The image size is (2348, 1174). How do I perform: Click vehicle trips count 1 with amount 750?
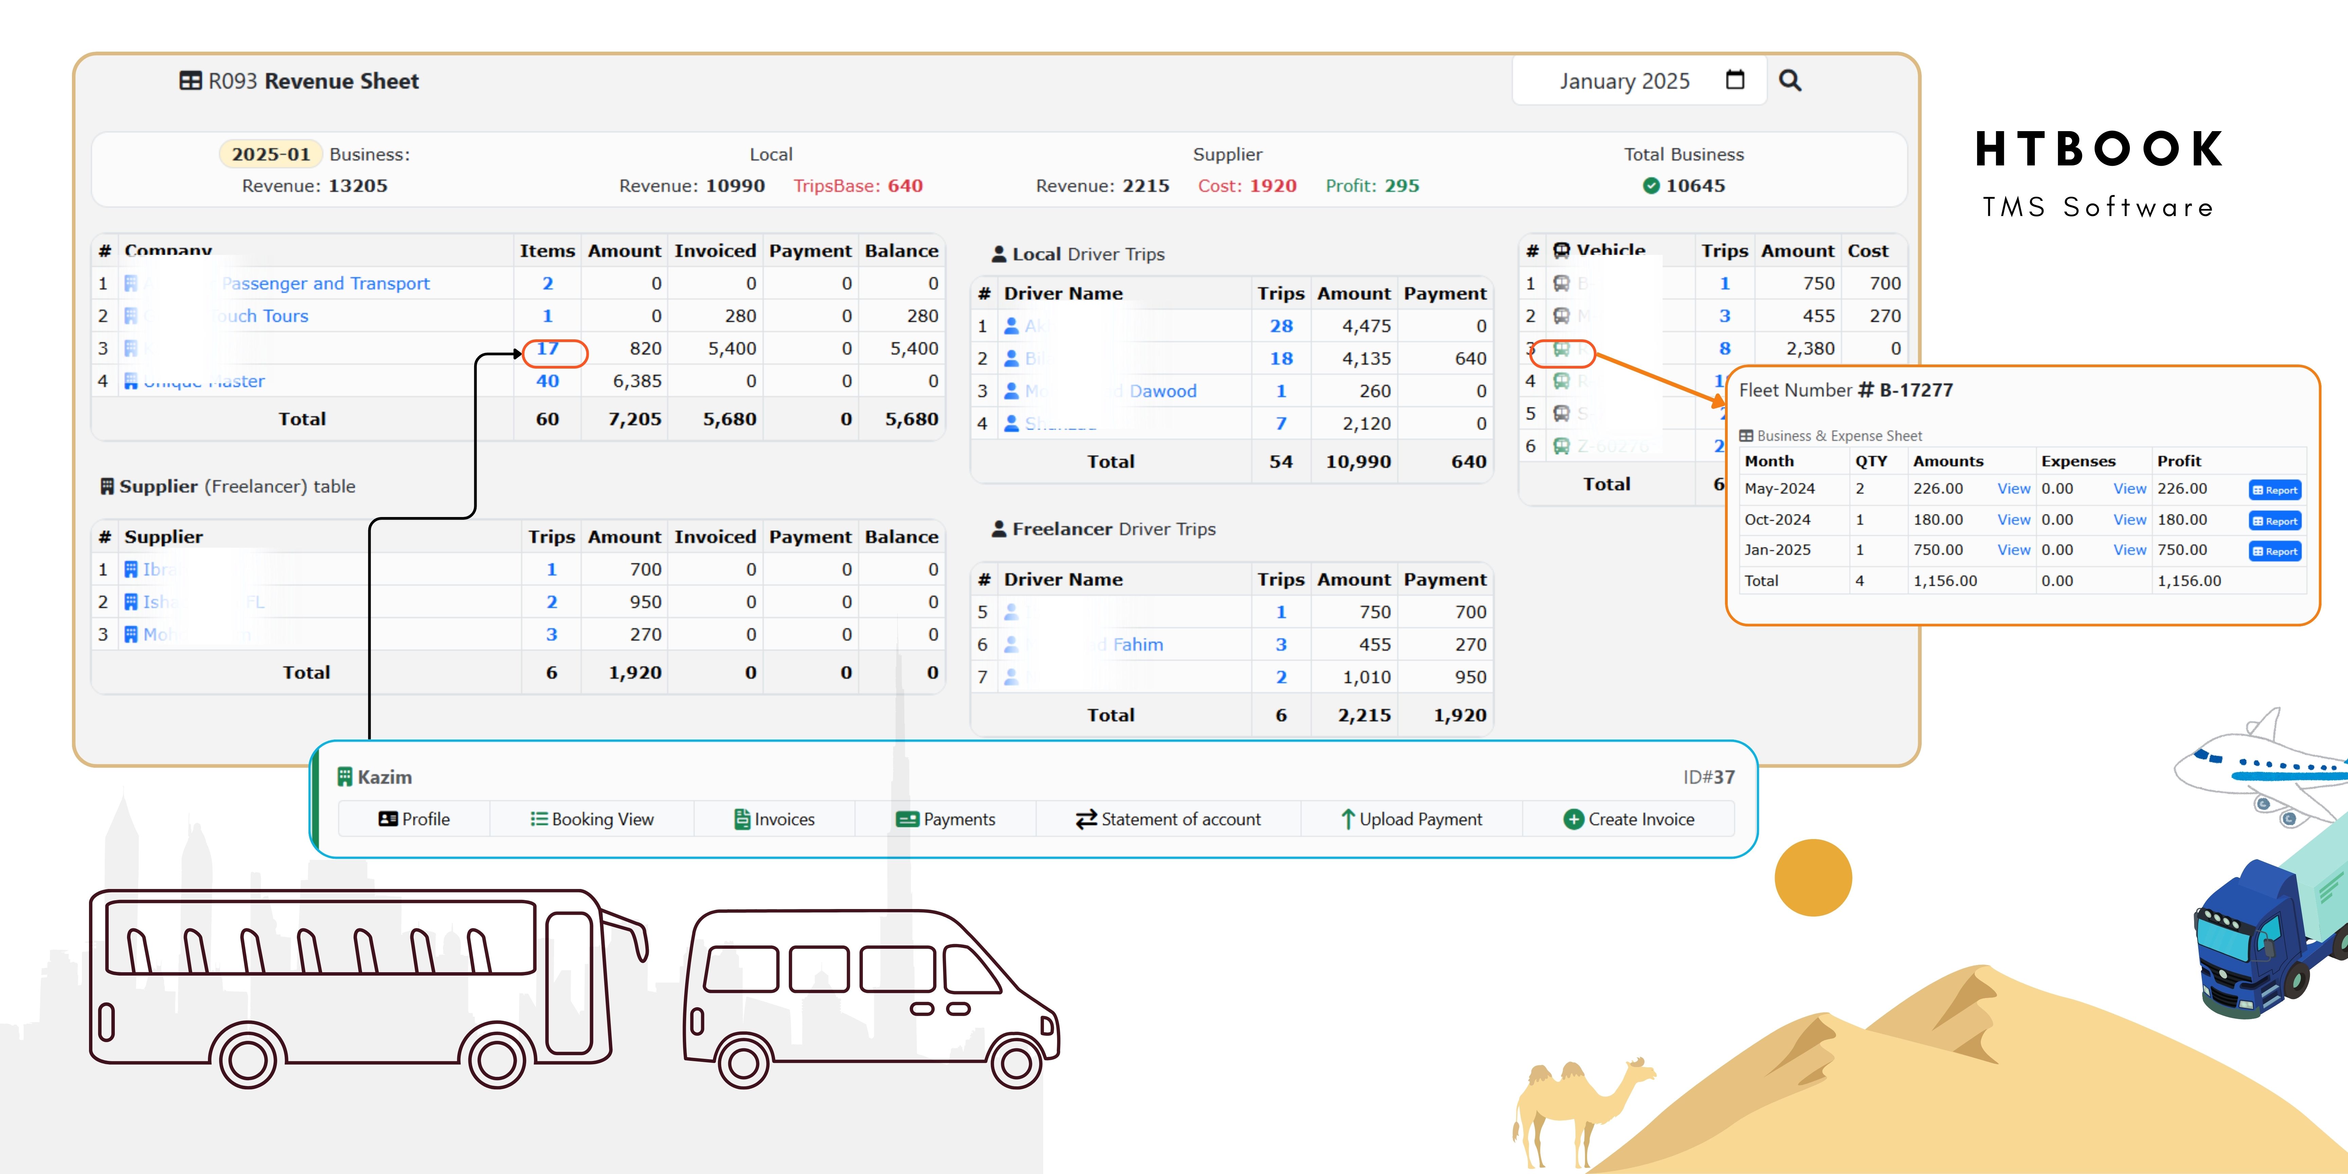pos(1725,283)
